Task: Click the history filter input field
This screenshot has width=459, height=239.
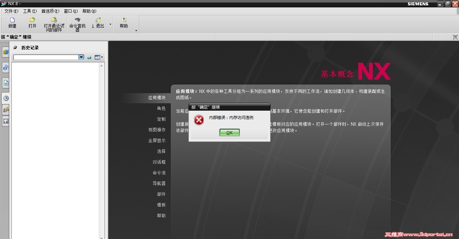Action: [46, 57]
